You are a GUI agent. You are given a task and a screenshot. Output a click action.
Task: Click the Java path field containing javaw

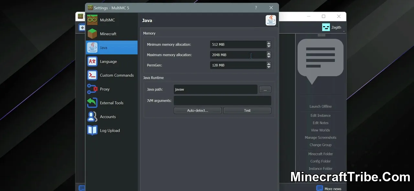215,89
